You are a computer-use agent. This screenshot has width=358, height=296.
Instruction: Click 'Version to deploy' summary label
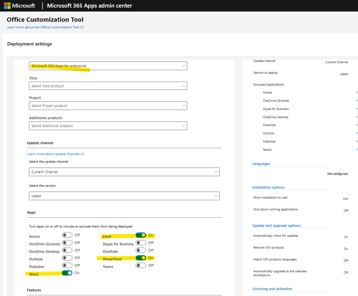point(266,73)
